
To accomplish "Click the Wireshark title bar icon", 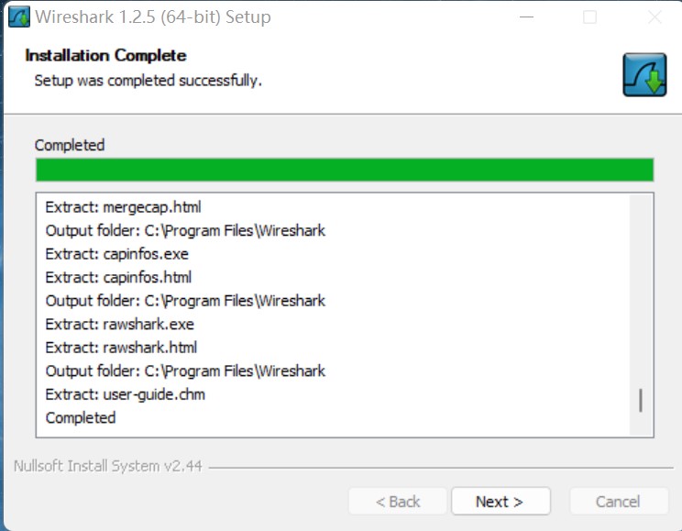I will point(19,17).
